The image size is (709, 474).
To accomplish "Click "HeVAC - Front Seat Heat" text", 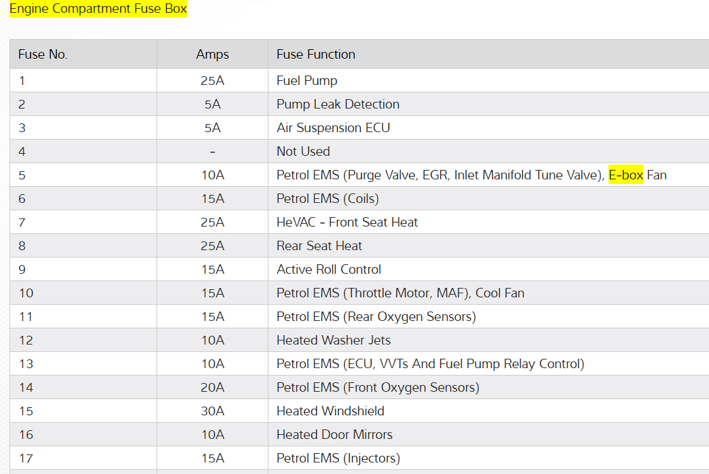I will pos(347,223).
